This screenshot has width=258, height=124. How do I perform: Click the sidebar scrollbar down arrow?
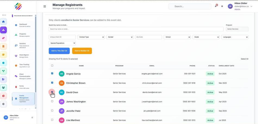pos(36,108)
